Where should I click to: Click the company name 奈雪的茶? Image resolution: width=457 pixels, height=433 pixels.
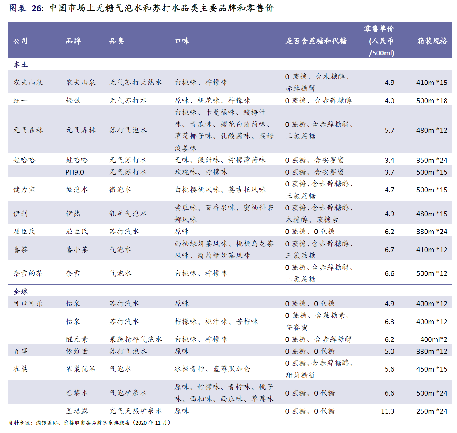click(28, 273)
